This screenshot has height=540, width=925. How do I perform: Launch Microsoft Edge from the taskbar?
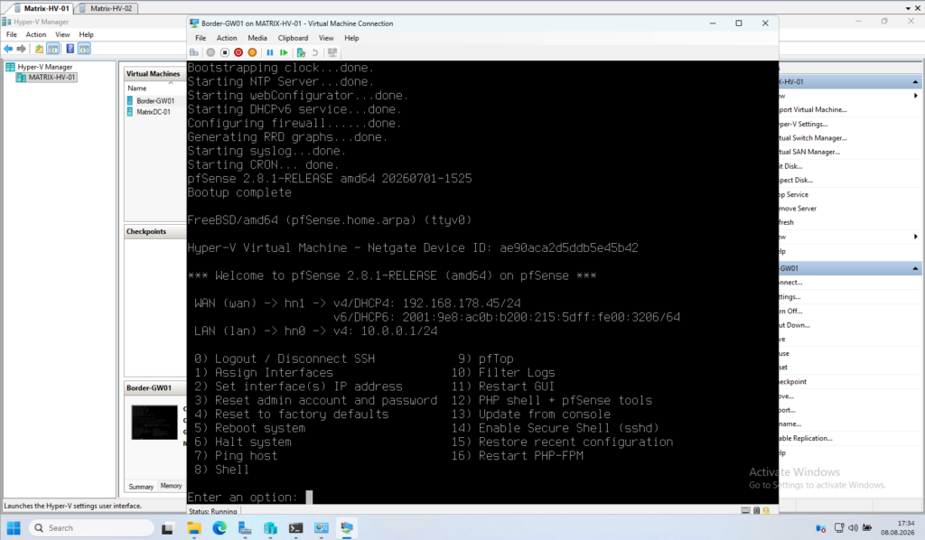[220, 528]
